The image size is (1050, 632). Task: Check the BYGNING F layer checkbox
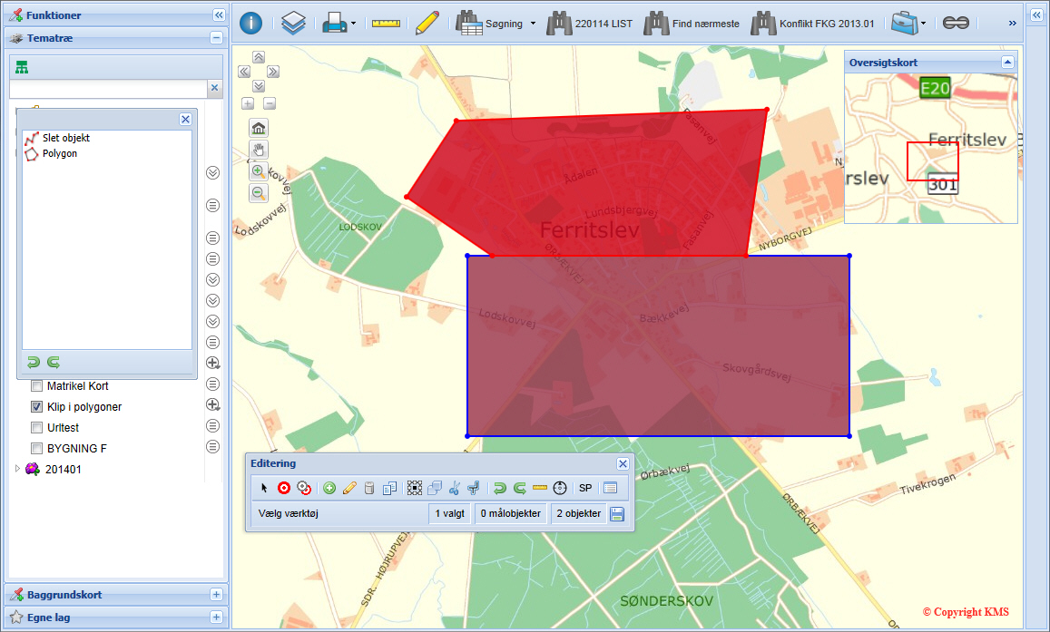tap(37, 449)
